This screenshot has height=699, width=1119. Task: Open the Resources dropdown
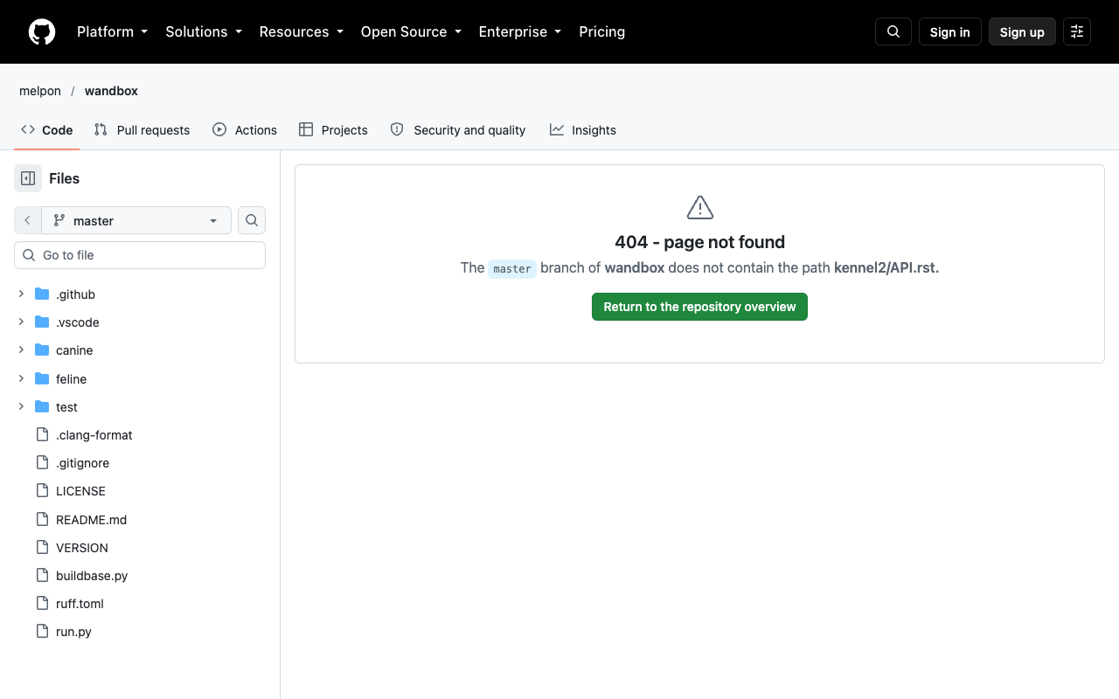coord(302,31)
